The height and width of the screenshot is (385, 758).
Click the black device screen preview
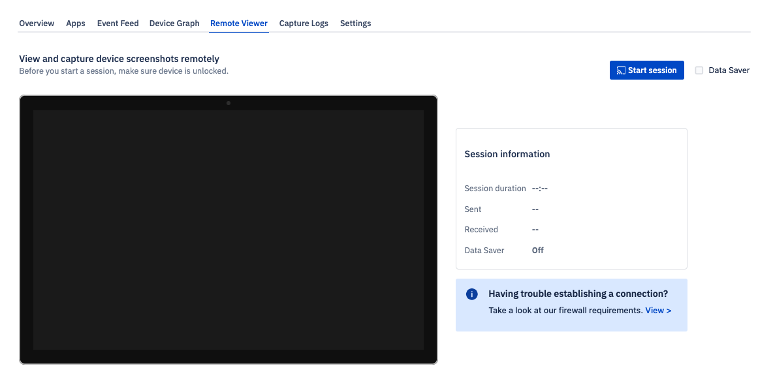228,230
